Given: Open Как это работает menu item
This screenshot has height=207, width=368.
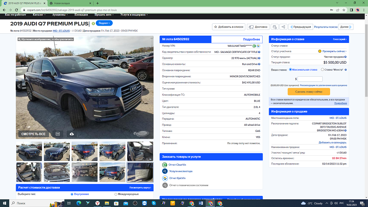Looking at the screenshot, I should [15, 15].
